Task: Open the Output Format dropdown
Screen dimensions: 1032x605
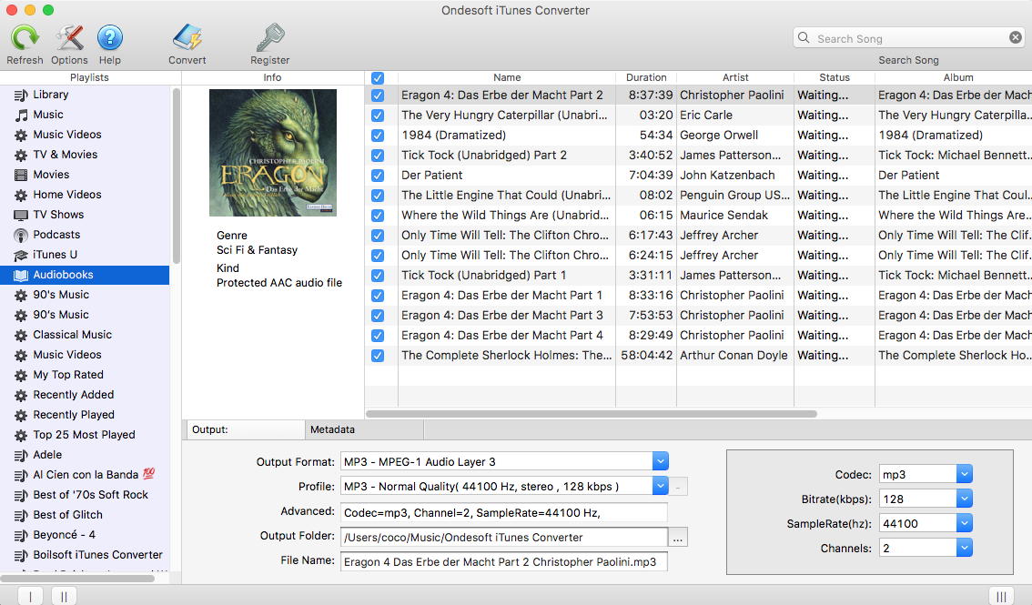Action: point(660,461)
